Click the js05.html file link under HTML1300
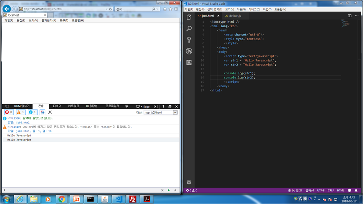 coord(23,123)
